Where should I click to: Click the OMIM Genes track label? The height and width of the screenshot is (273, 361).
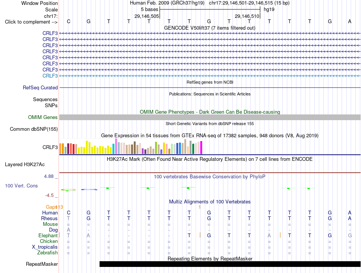(x=43, y=117)
